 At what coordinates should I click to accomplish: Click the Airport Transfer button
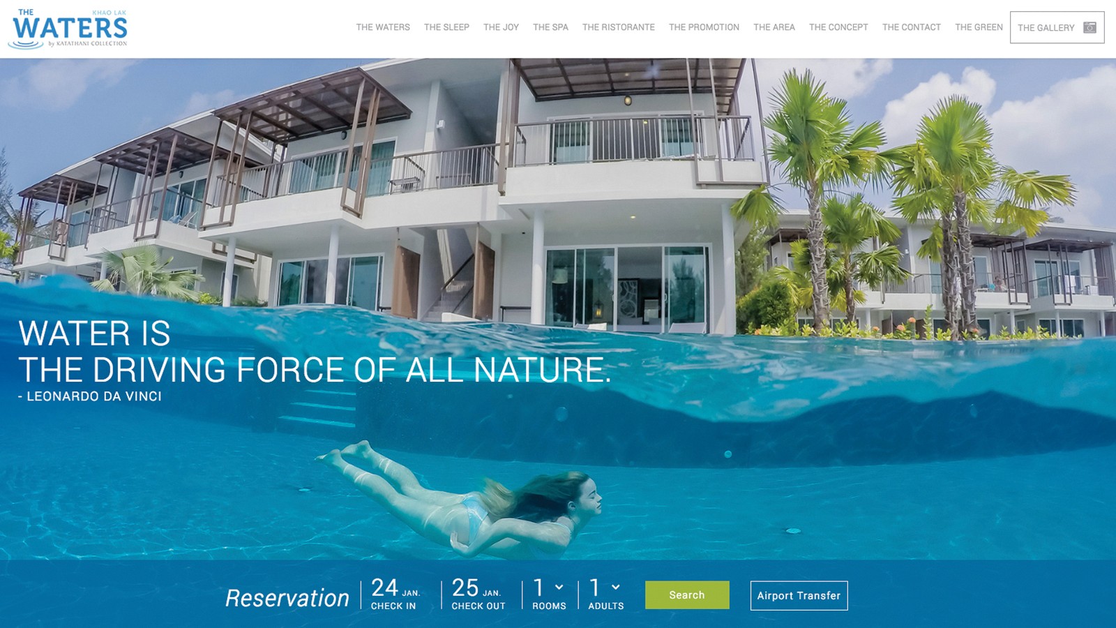point(799,595)
